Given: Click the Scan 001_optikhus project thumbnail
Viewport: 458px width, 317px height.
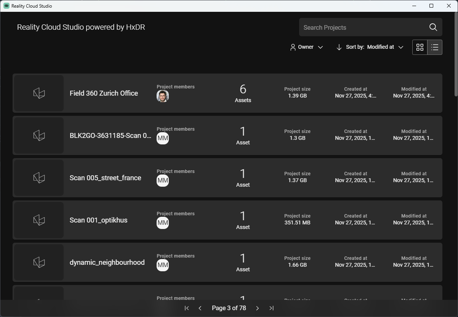Looking at the screenshot, I should coord(39,220).
